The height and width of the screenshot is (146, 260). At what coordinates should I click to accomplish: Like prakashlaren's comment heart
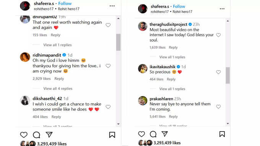(x=218, y=107)
